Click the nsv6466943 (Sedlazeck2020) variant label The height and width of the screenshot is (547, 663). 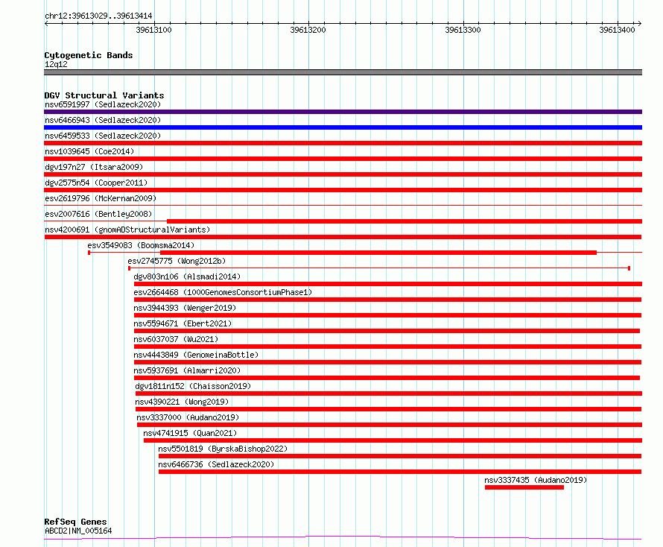click(x=103, y=120)
